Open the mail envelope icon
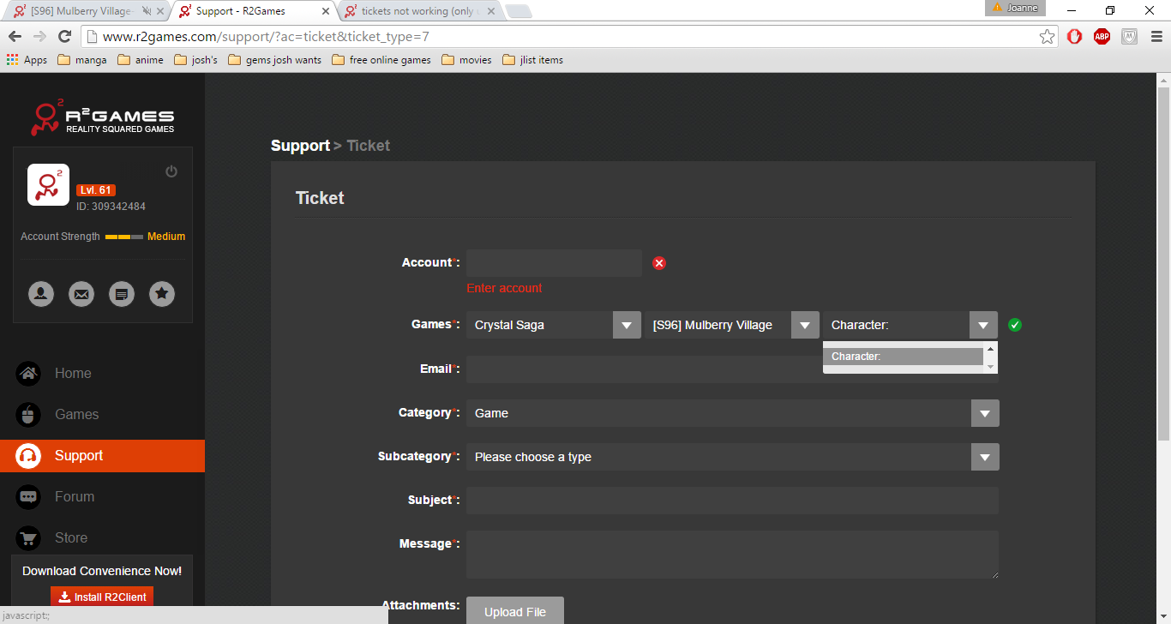The width and height of the screenshot is (1171, 624). 81,294
